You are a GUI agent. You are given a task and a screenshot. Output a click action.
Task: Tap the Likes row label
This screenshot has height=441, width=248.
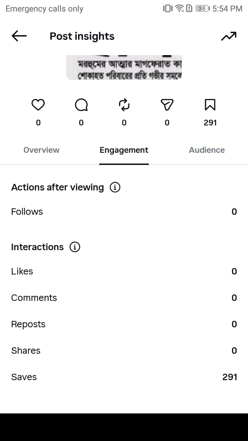[x=22, y=271]
